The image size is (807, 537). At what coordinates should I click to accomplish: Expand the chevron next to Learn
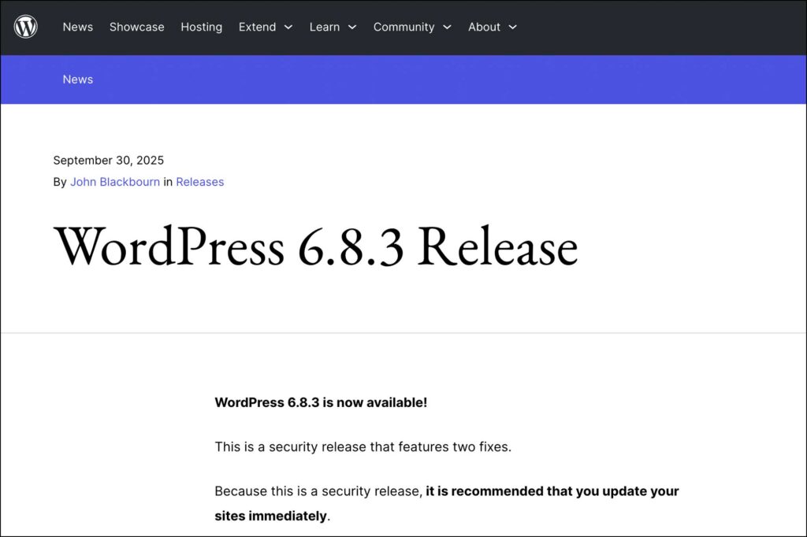352,28
